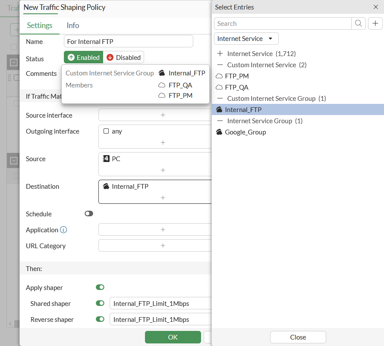Select the FTP_PM cloud entry
Viewport: 384px width, 346px height.
click(x=236, y=76)
